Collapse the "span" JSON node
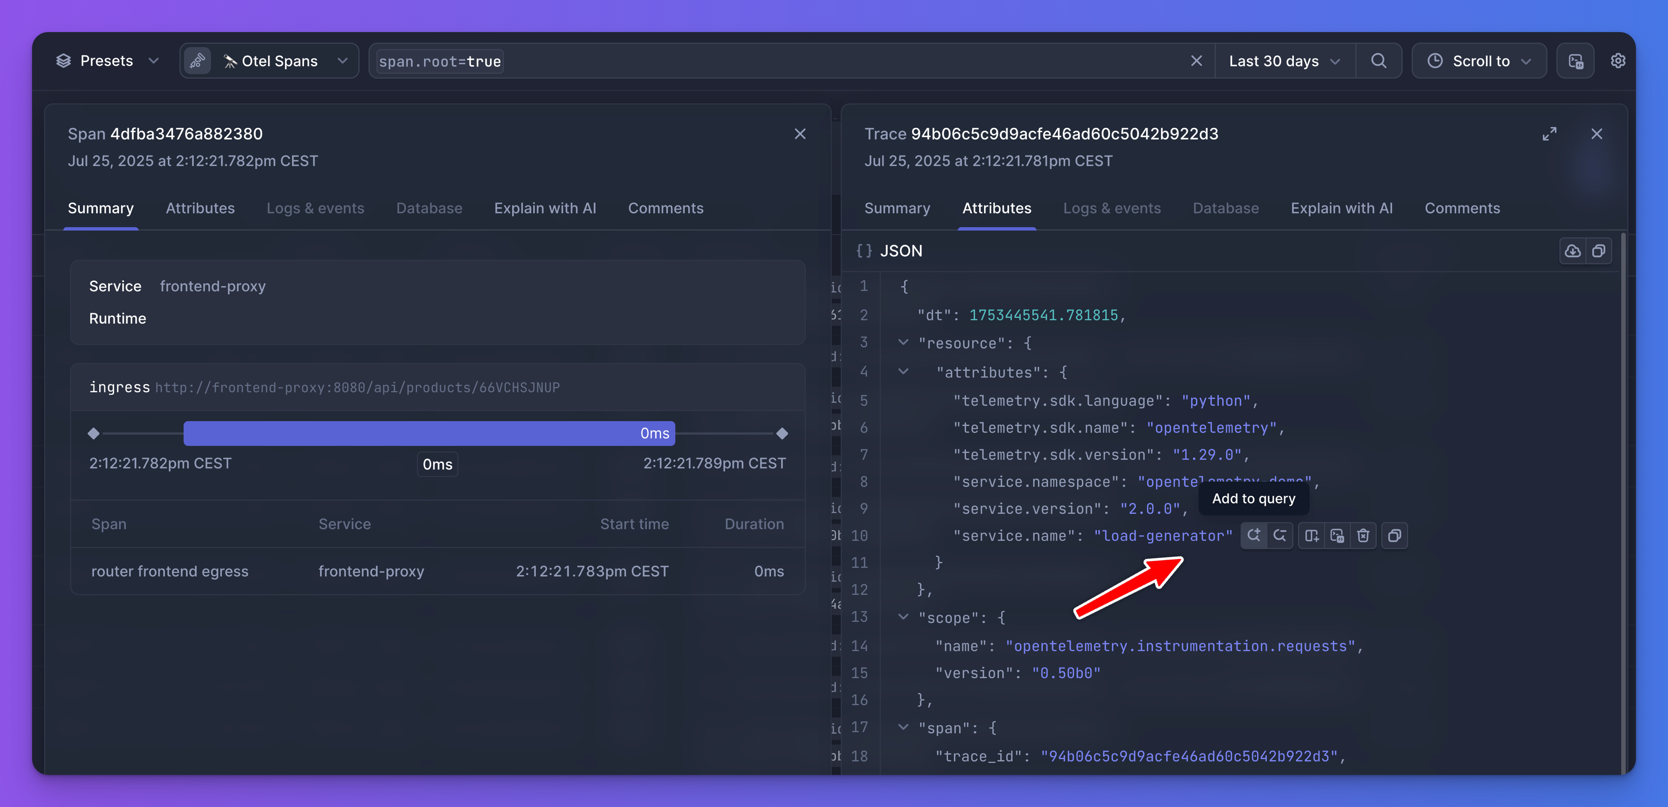1668x807 pixels. tap(903, 727)
